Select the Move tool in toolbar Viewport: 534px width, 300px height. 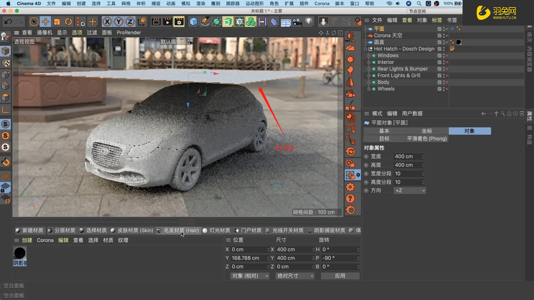click(x=45, y=22)
